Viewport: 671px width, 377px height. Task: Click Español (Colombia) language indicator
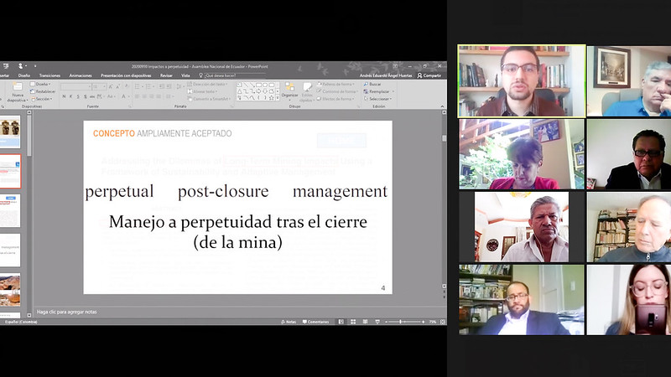21,322
